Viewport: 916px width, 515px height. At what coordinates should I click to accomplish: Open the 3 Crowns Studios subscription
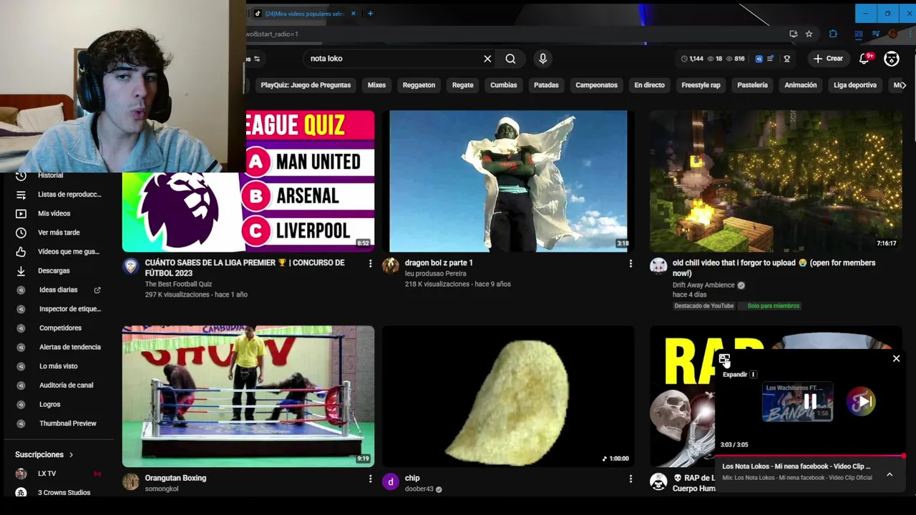click(x=59, y=492)
